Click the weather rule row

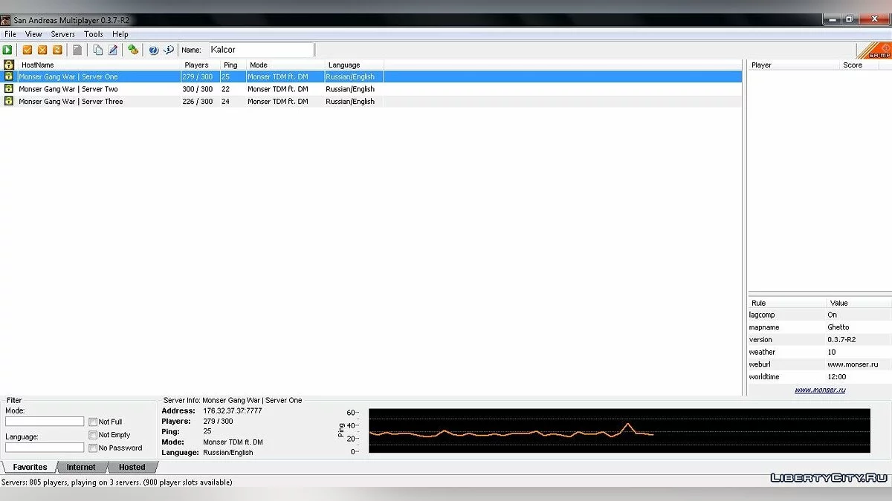coord(820,352)
